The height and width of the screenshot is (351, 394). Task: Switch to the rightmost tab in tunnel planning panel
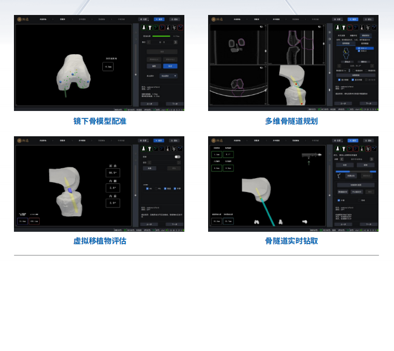pos(366,36)
